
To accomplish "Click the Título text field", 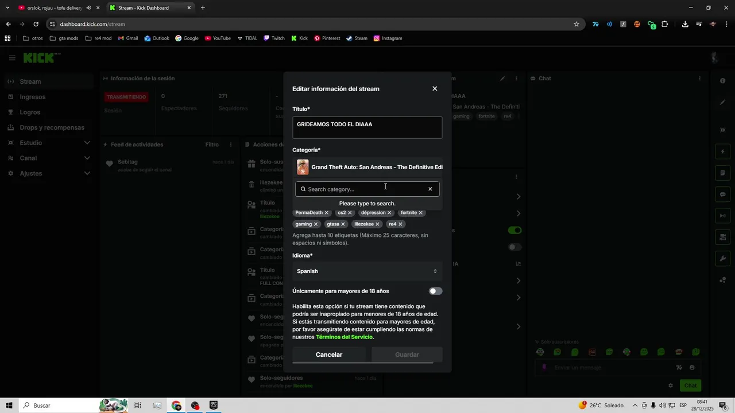I will 367,127.
